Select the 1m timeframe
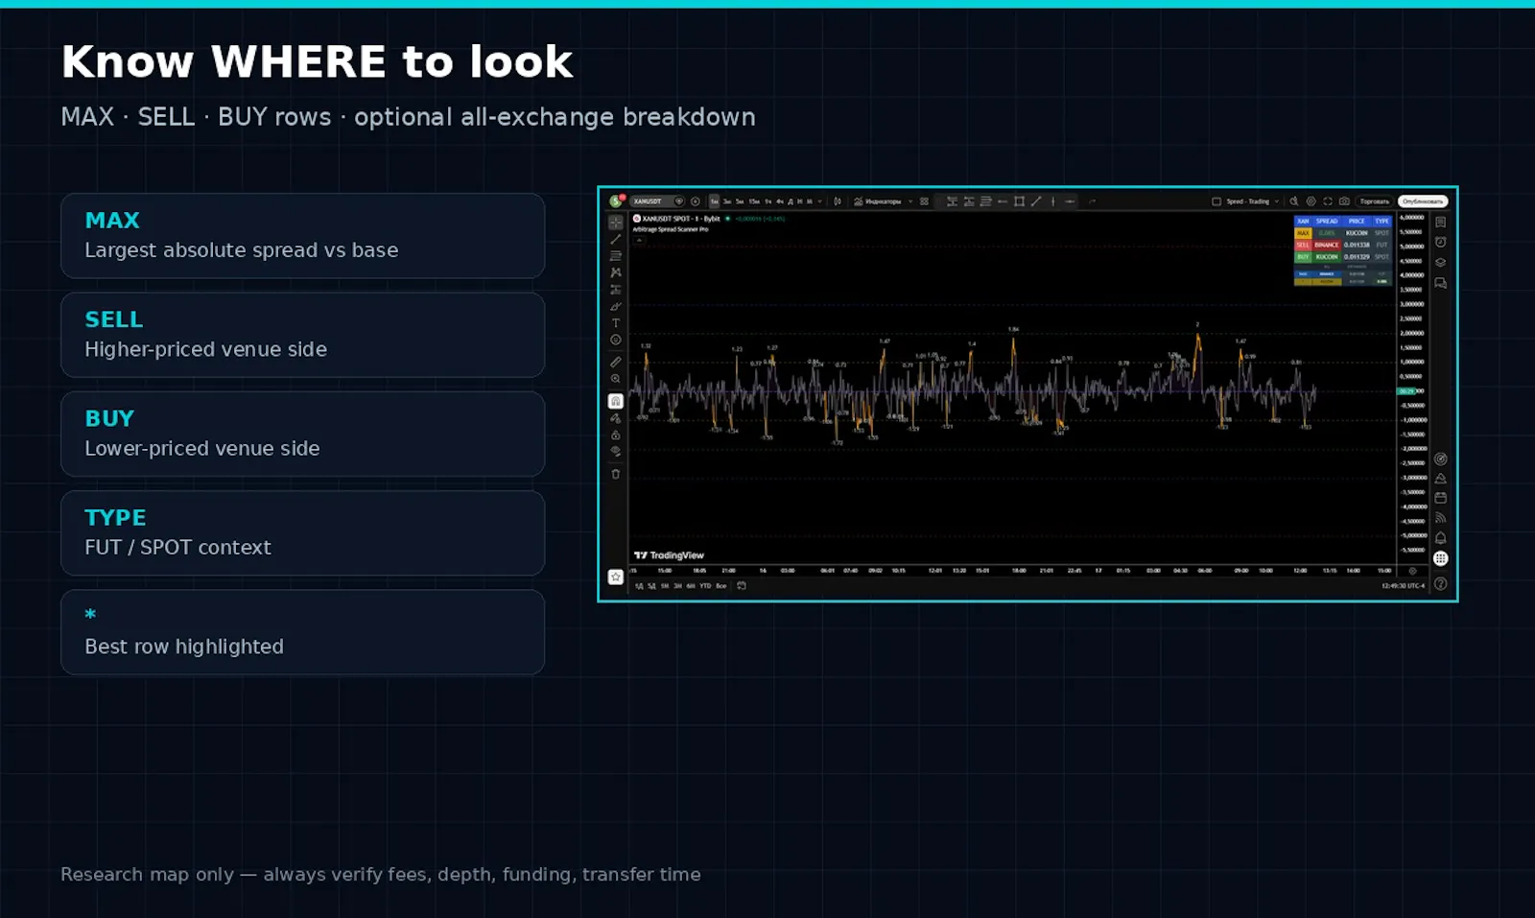Screen dimensions: 1535x918 click(714, 201)
